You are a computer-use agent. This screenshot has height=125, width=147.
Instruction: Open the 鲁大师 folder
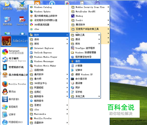[x=49, y=79]
